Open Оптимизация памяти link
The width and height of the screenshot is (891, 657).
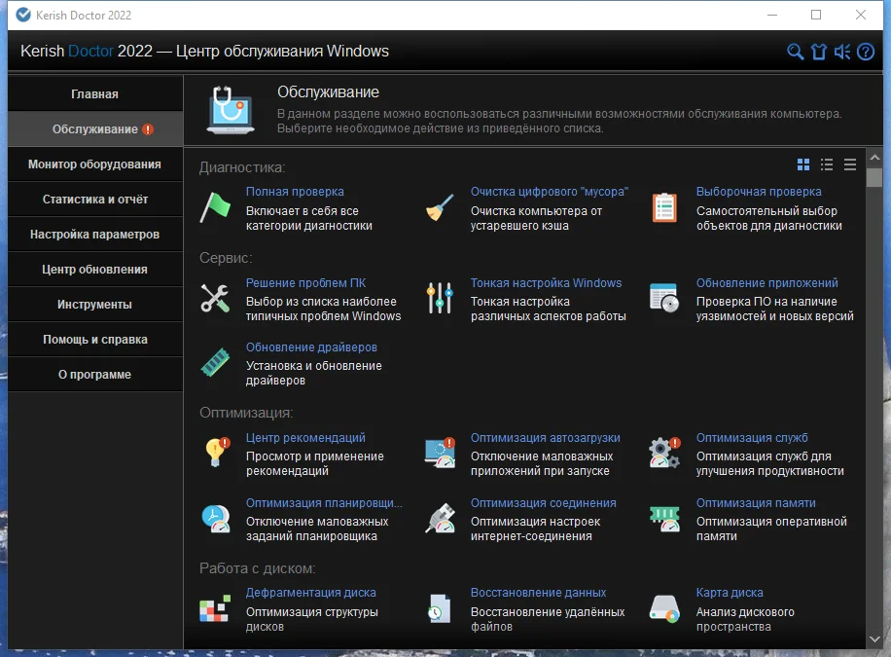pos(756,503)
